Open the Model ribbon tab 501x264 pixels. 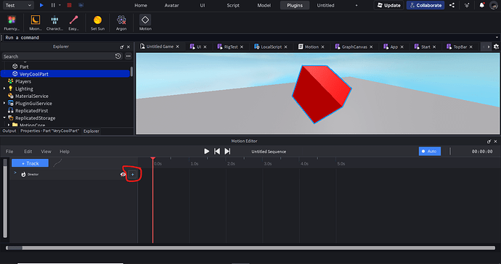[264, 5]
